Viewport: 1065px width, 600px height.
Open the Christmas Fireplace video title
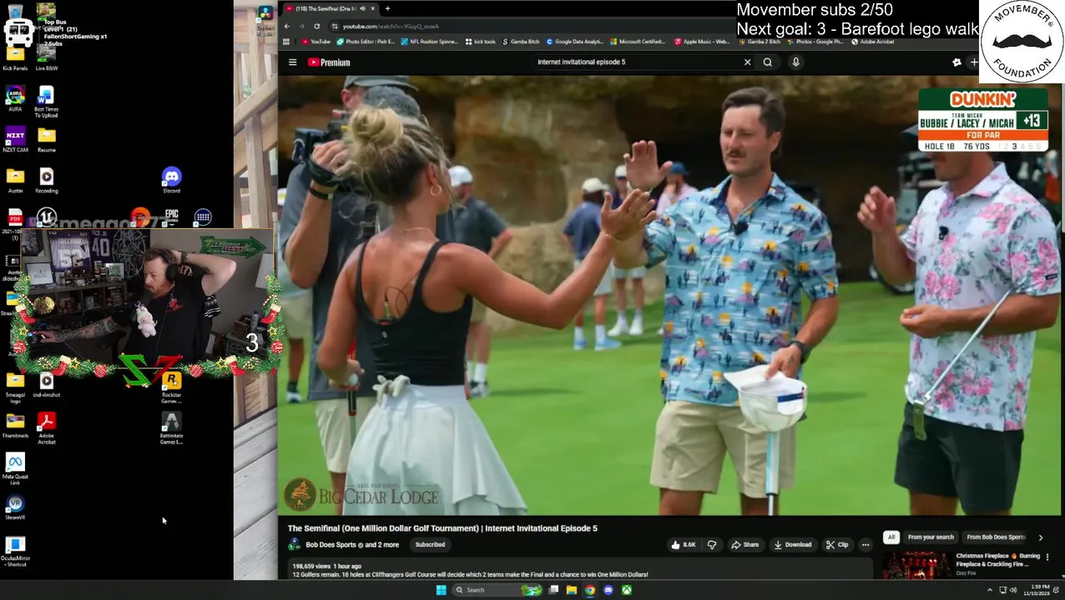(x=997, y=560)
